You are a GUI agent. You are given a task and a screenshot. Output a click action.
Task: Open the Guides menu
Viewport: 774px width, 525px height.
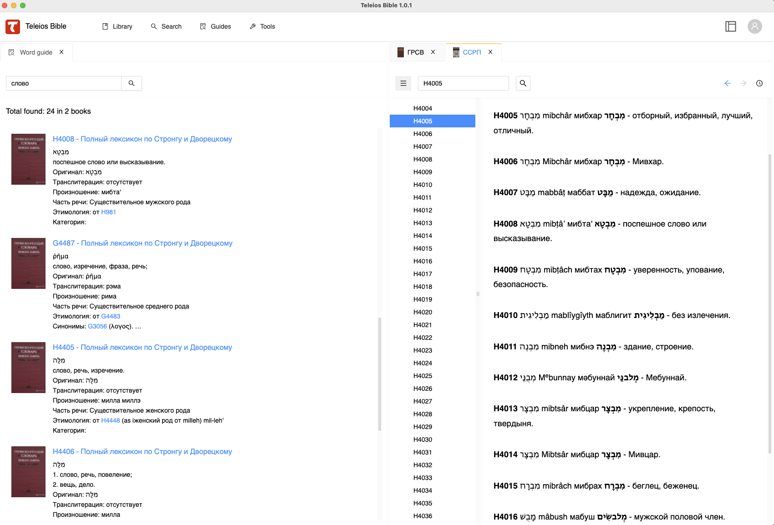click(x=215, y=26)
